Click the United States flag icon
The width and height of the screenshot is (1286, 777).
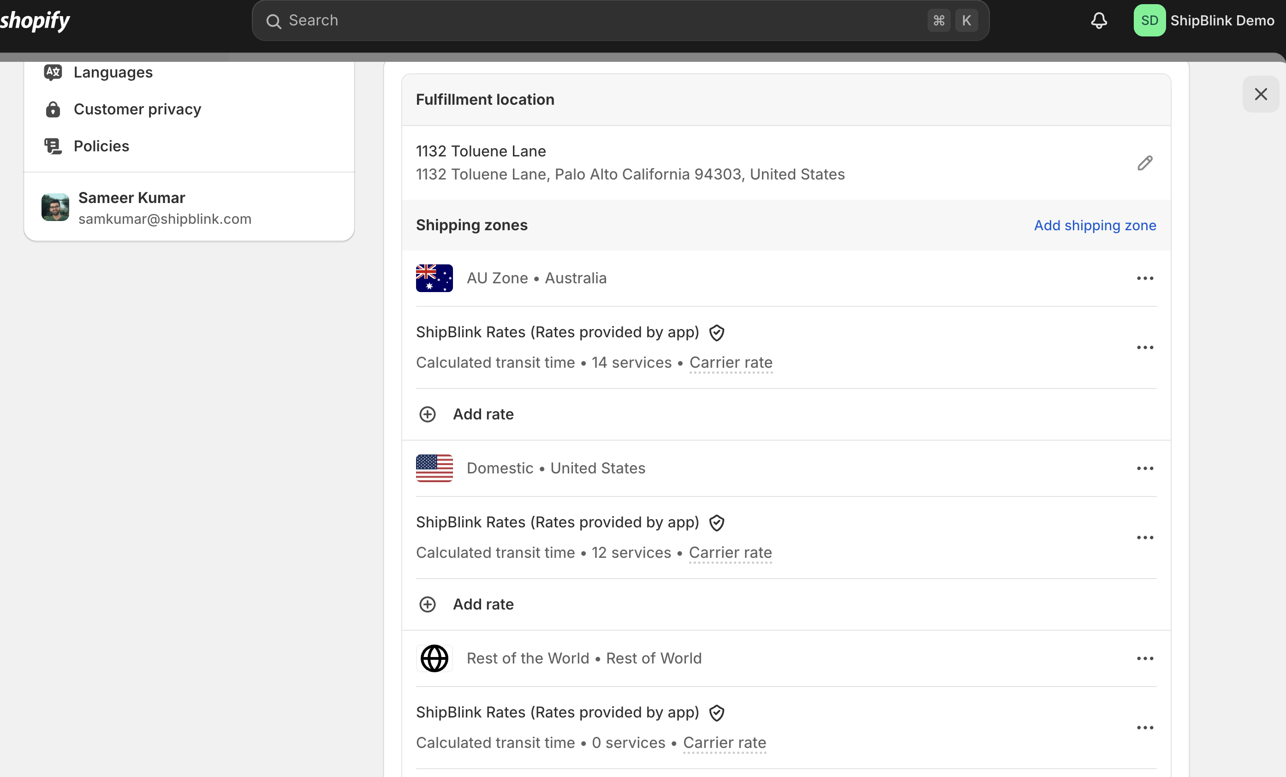tap(434, 468)
